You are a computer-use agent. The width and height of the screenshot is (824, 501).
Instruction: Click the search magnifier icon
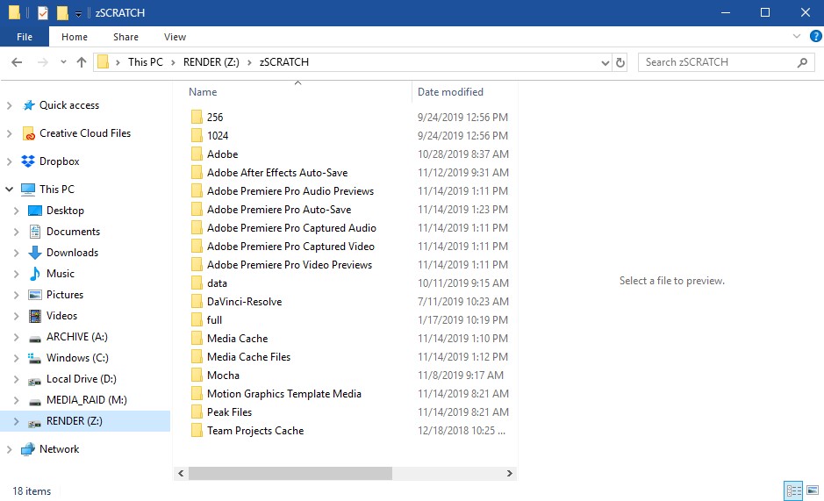(802, 62)
